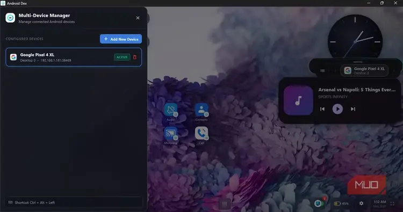Select the Google Pixel 4 XL device entry
The image size is (403, 212).
tap(74, 57)
